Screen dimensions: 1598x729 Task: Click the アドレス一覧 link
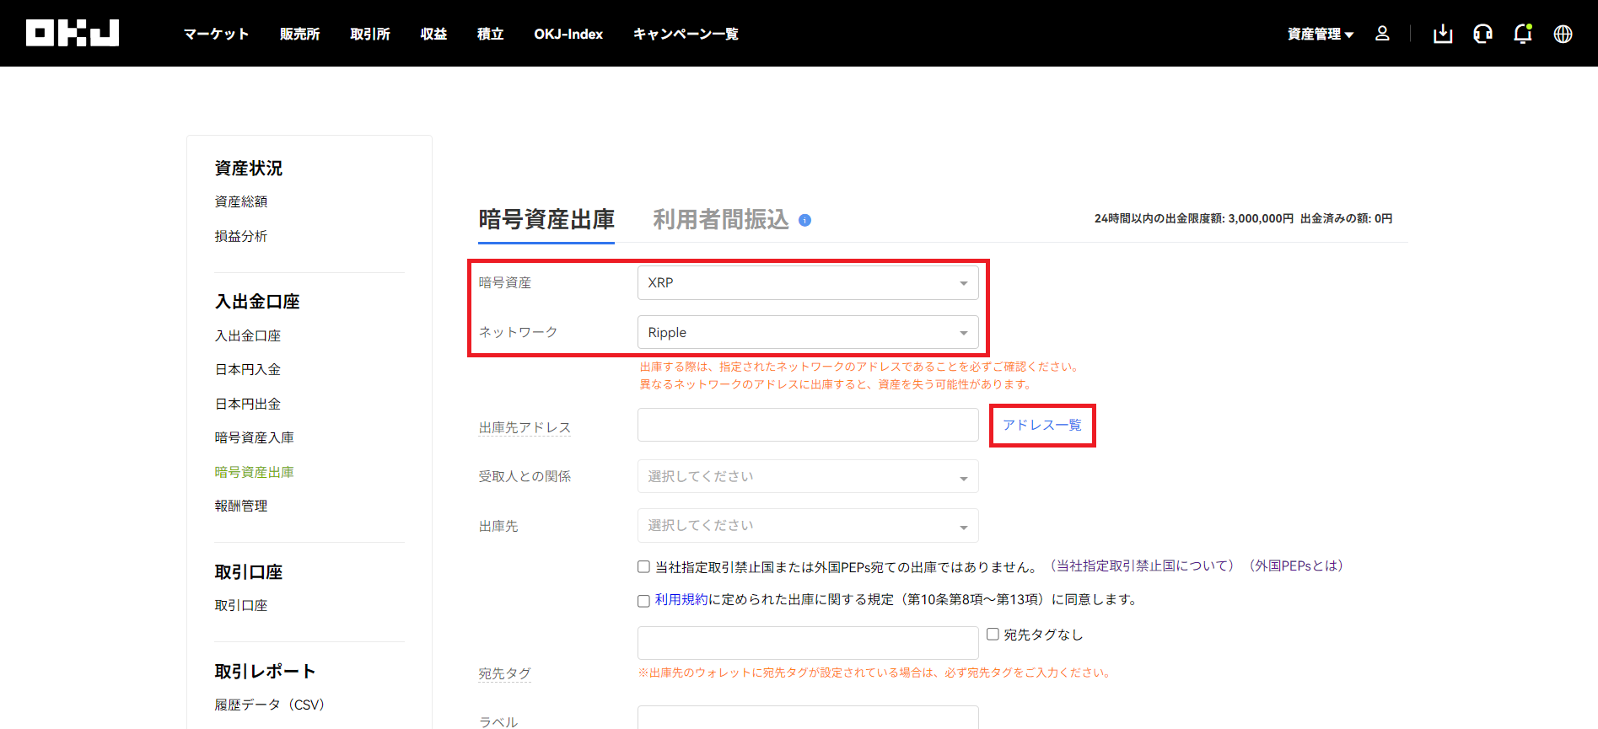pyautogui.click(x=1041, y=425)
